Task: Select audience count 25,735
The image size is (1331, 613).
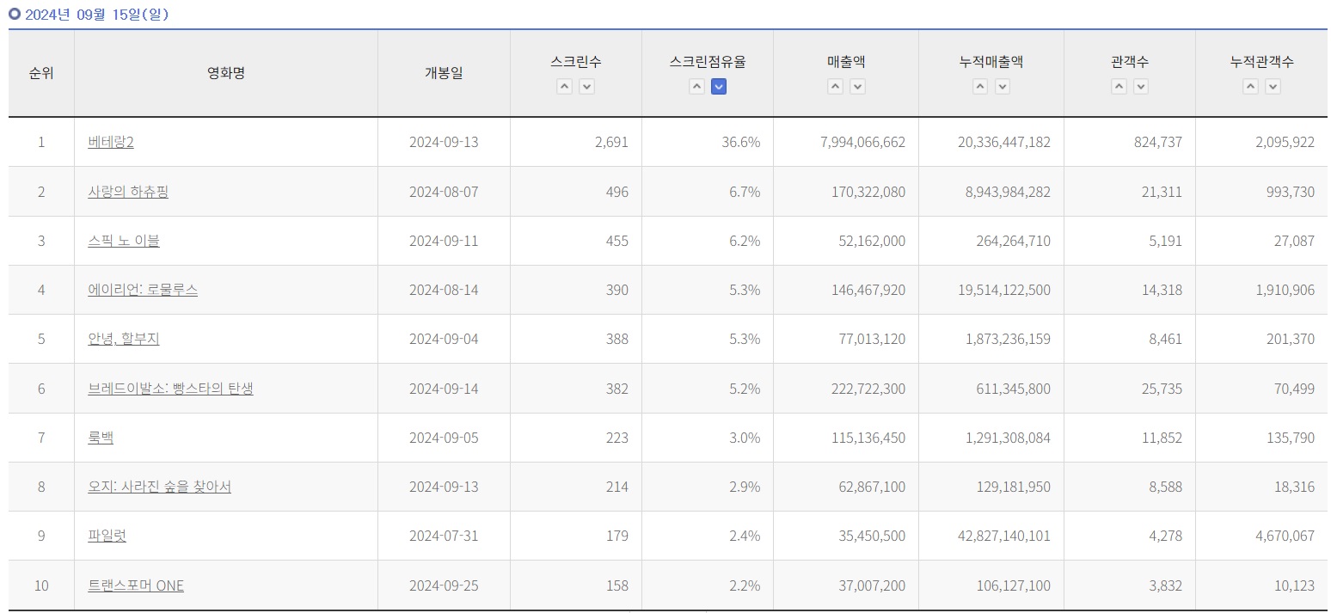Action: tap(1162, 389)
